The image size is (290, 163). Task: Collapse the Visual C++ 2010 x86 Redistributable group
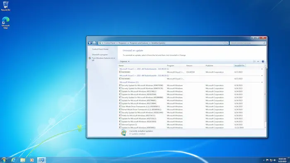(262, 75)
